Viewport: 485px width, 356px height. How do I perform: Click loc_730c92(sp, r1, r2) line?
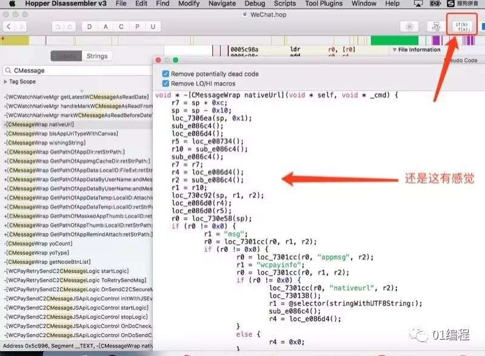click(218, 195)
